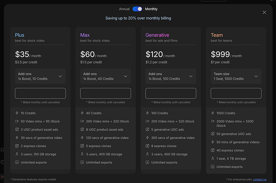The image size is (276, 183).
Task: Toggle the Annual/Monthly billing switch
Action: point(137,9)
